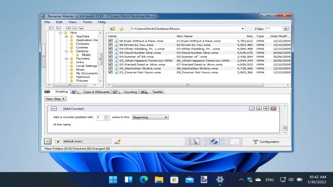Uncheck 04 Summer of '69.wma checkbox
This screenshot has height=187, width=333.
point(111,56)
